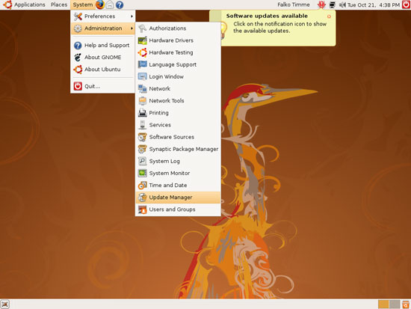Expand the Administration submenu arrow
Viewport: 411px width, 309px height.
click(x=132, y=28)
